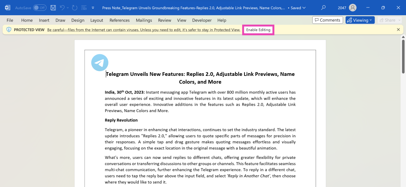406x187 pixels.
Task: Click the vertical scrollbar thumb
Action: point(403,56)
